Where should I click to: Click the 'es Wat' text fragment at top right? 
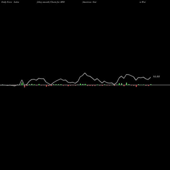pos(142,2)
